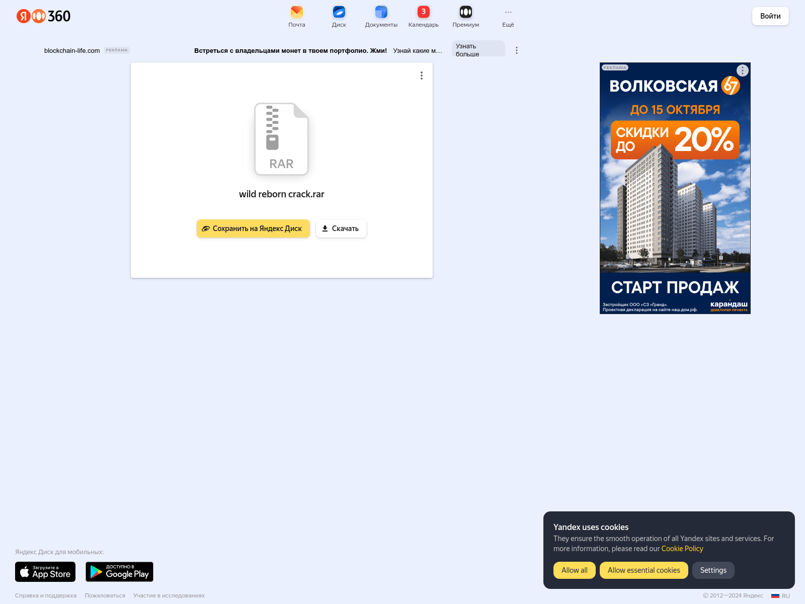Viewport: 805px width, 604px height.
Task: Open the Премиум icon
Action: click(x=466, y=16)
